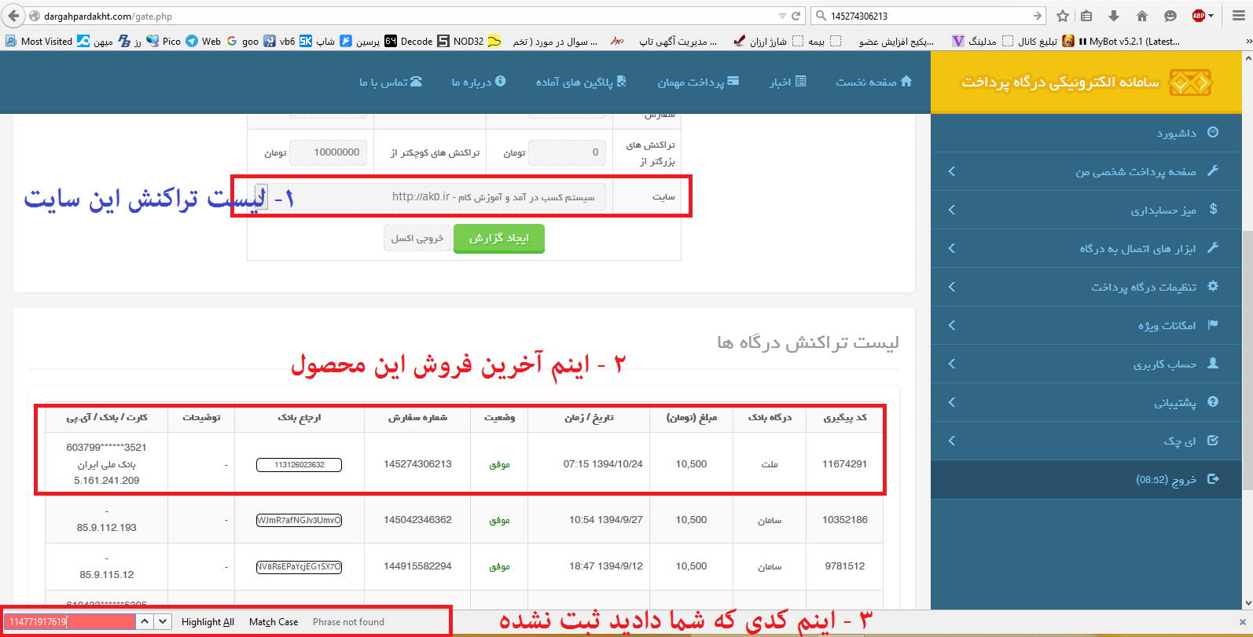
Task: Expand میز حسابداری sidebar chevron
Action: click(952, 209)
